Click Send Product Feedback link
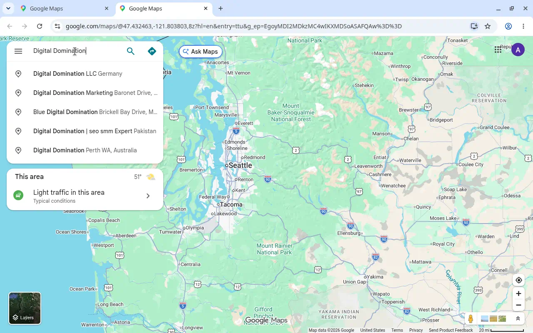The image size is (533, 333). (x=451, y=330)
